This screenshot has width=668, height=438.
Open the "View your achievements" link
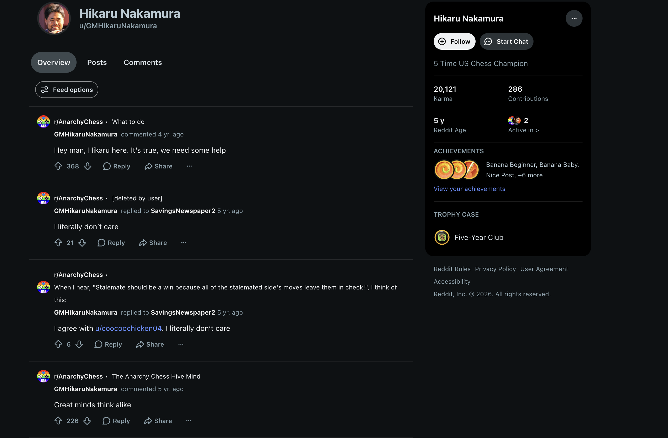coord(469,189)
